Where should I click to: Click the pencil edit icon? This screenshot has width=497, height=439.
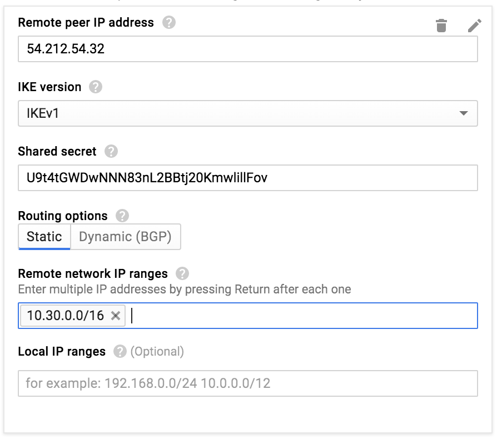pos(475,26)
